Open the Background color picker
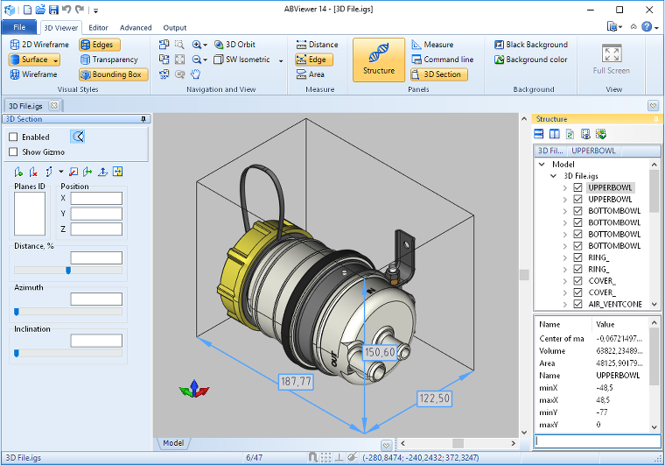 531,60
